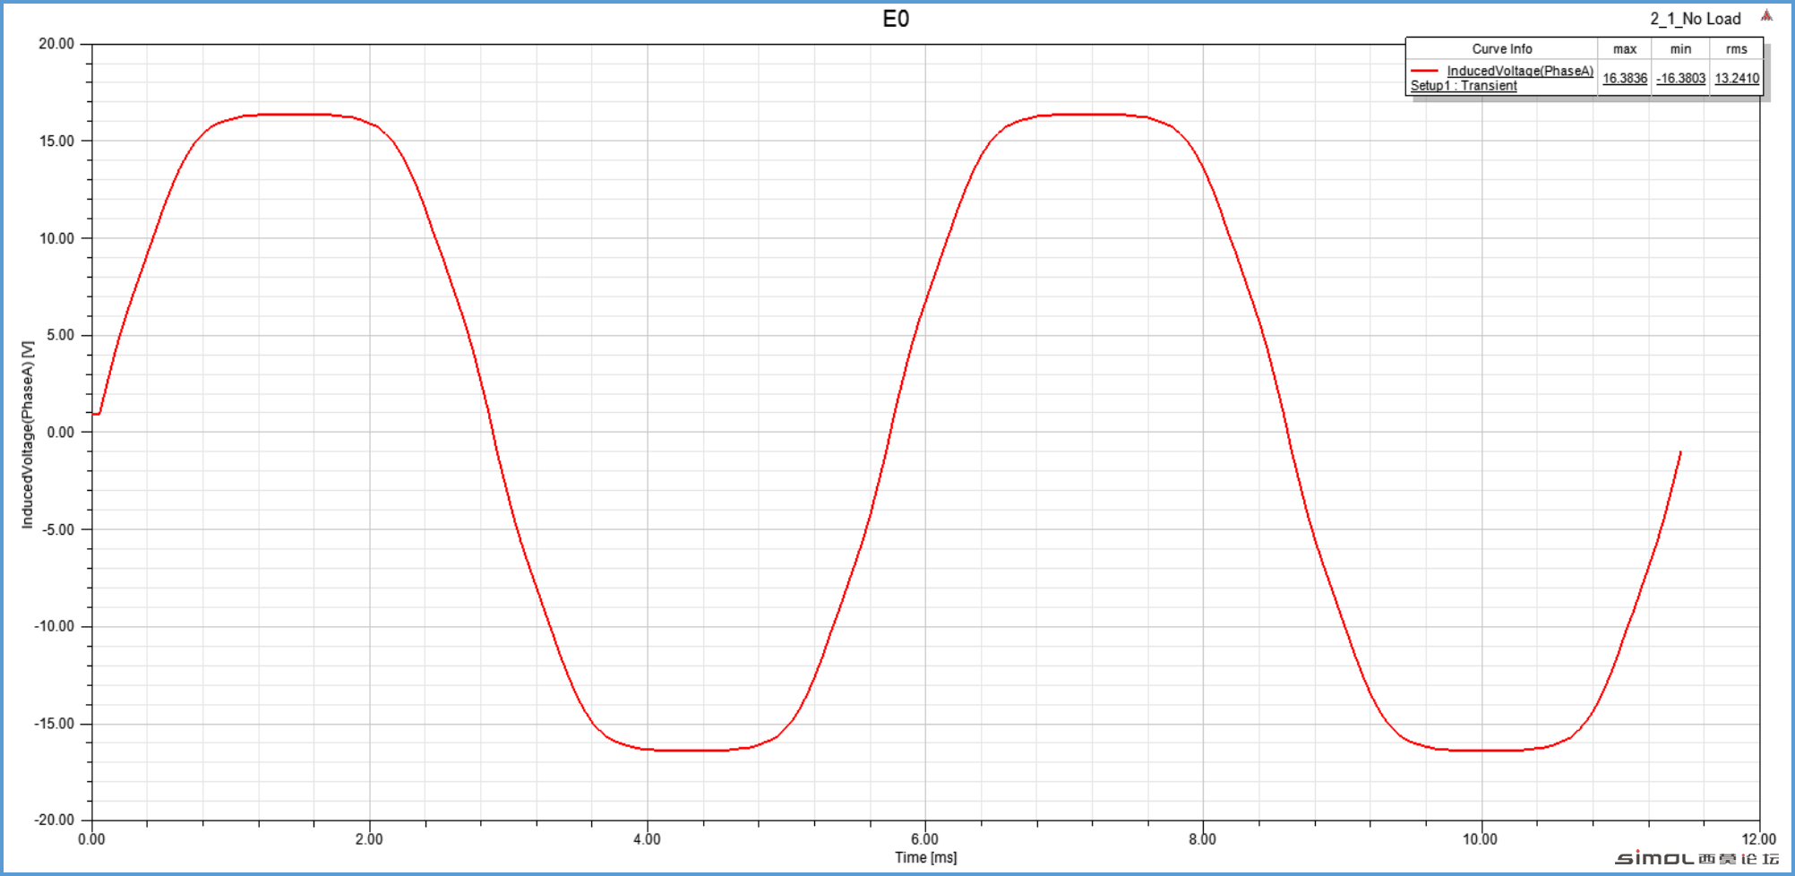Click the 2.00 X-axis tick label
1795x876 pixels.
[369, 839]
